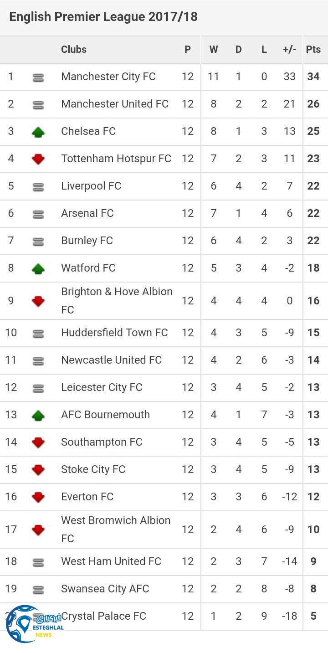Click Manchester City's 34 points value
The height and width of the screenshot is (653, 328).
[x=313, y=77]
